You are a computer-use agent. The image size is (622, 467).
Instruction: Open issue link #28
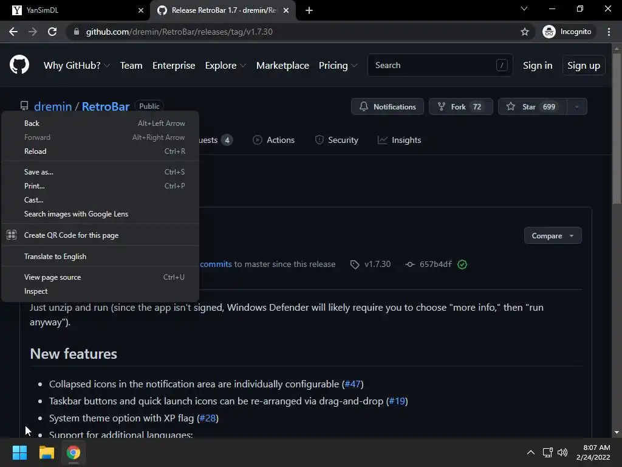(x=208, y=418)
